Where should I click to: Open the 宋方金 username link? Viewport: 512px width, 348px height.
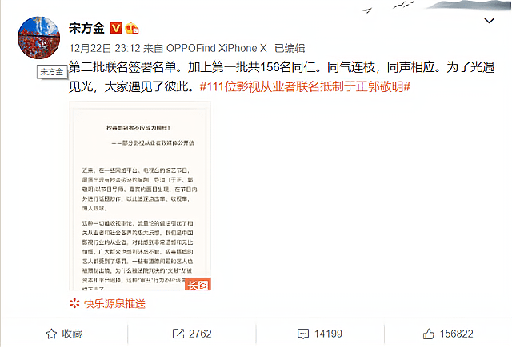[86, 29]
